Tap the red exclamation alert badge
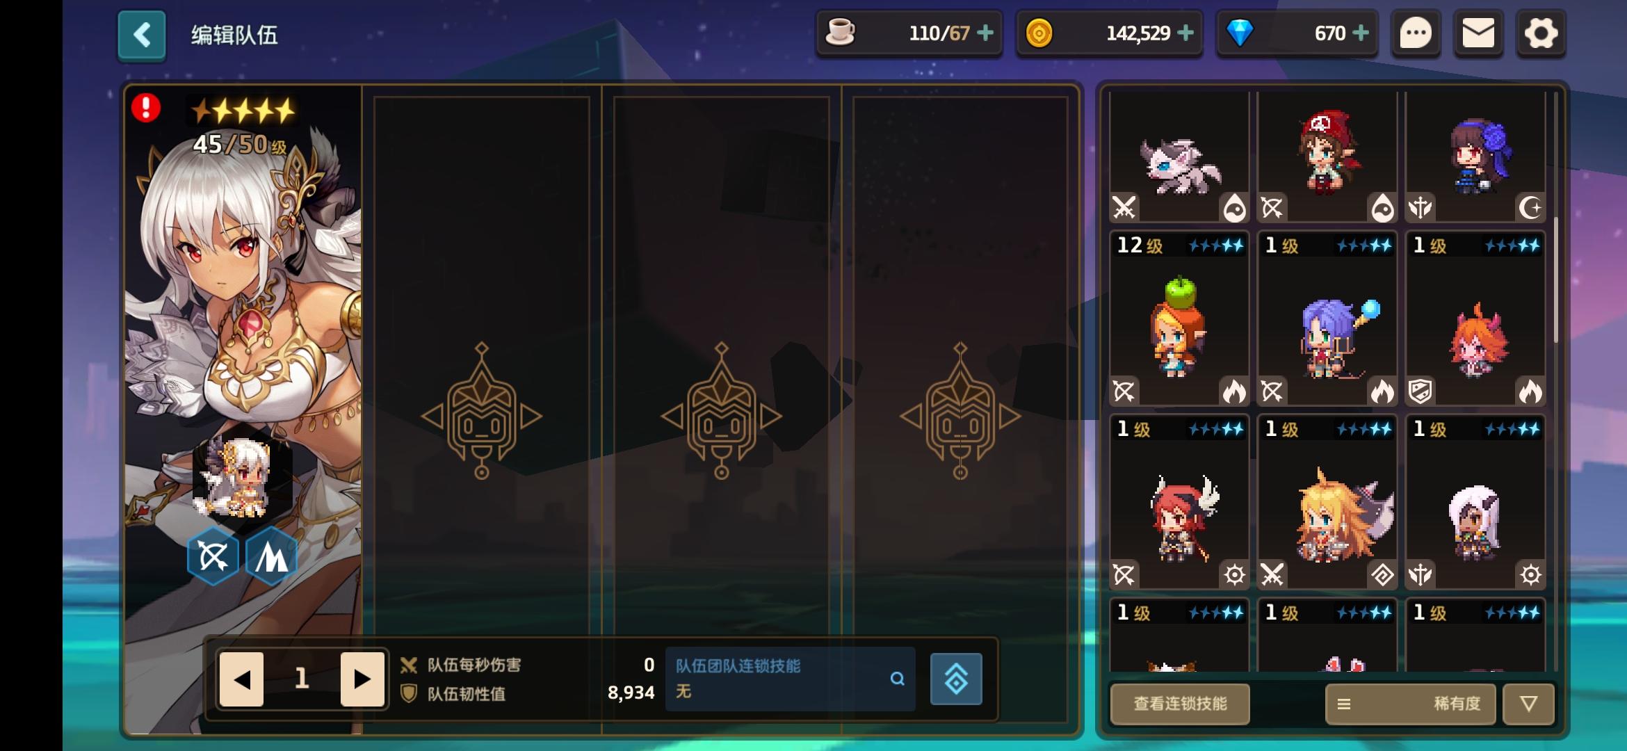This screenshot has width=1627, height=751. pos(146,108)
